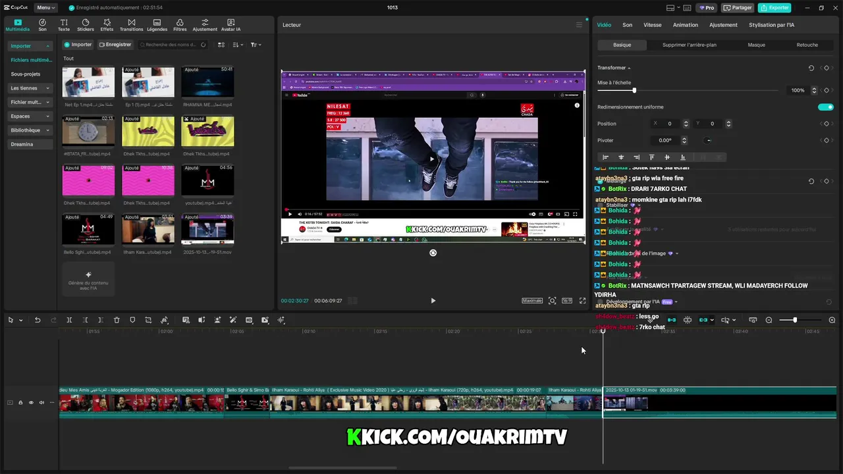
Task: Expand Les tiennes section
Action: click(30, 88)
